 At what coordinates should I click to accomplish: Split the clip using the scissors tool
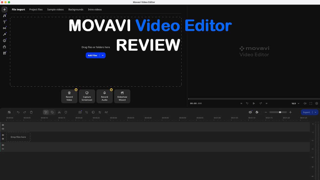(59, 112)
